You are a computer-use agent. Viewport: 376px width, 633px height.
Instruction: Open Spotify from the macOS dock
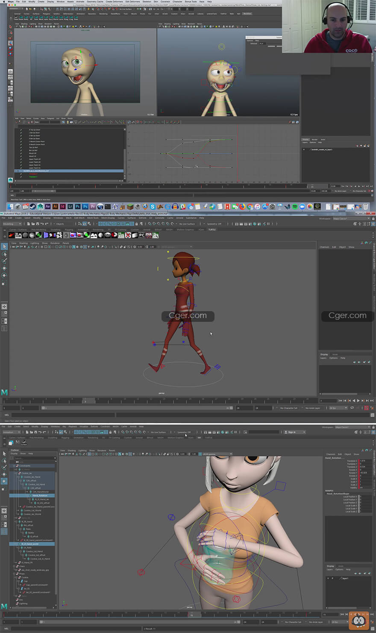[x=295, y=207]
